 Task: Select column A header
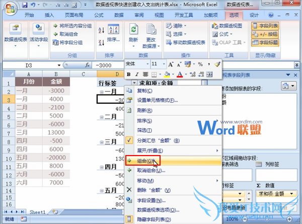pyautogui.click(x=29, y=74)
